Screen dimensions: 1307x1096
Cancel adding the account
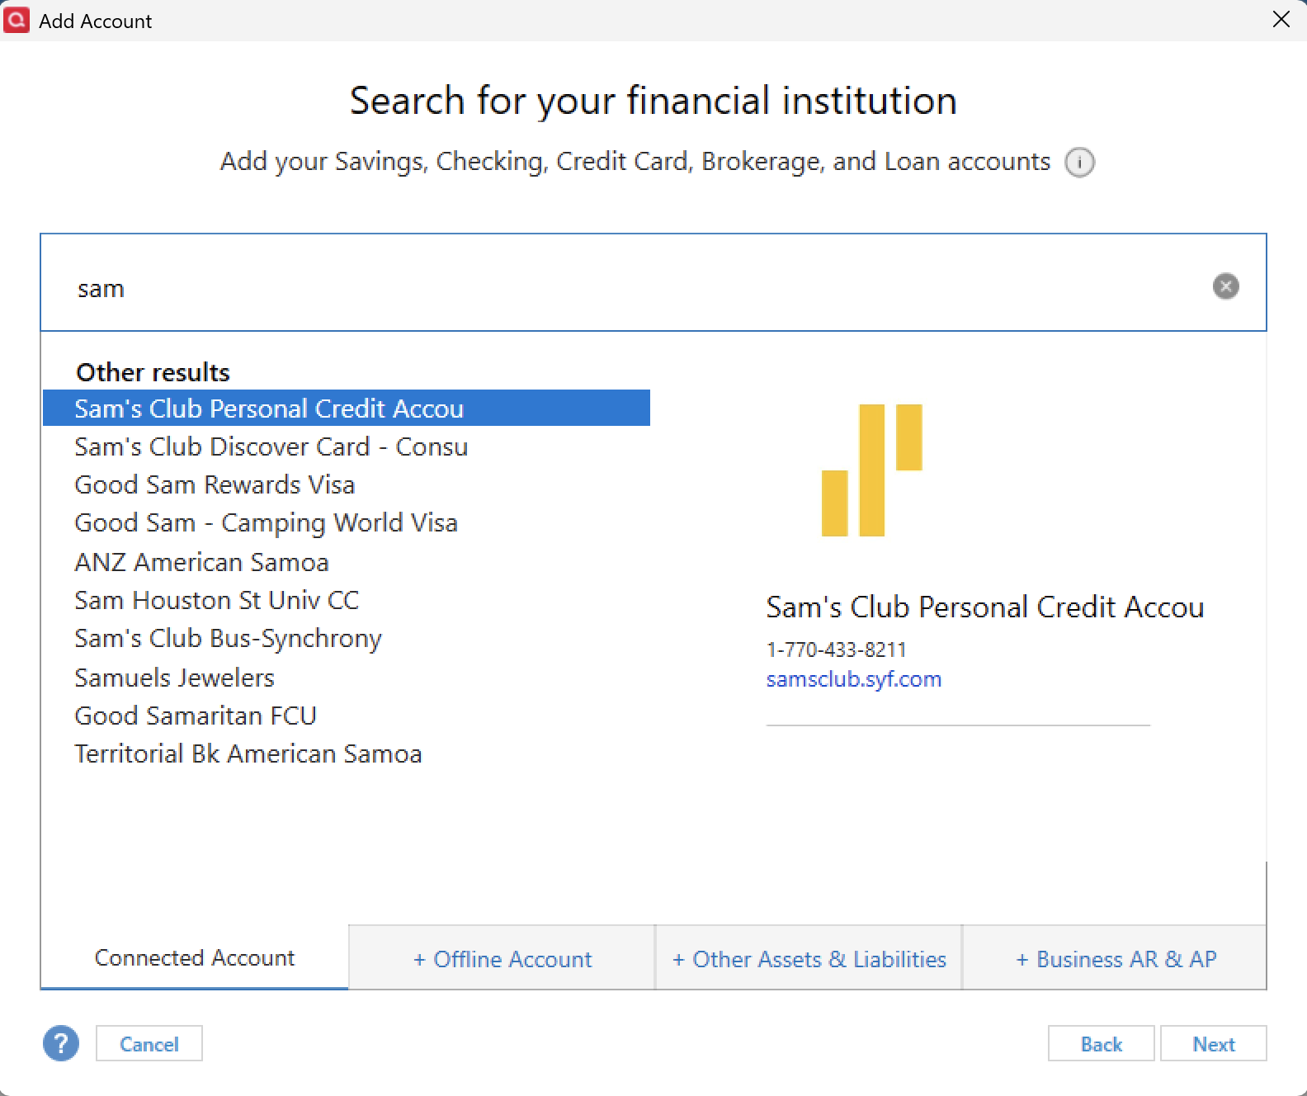[149, 1044]
